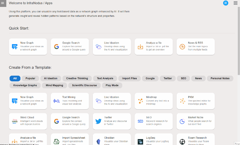
Task: Select the Creative Thinking filter
Action: (x=77, y=78)
